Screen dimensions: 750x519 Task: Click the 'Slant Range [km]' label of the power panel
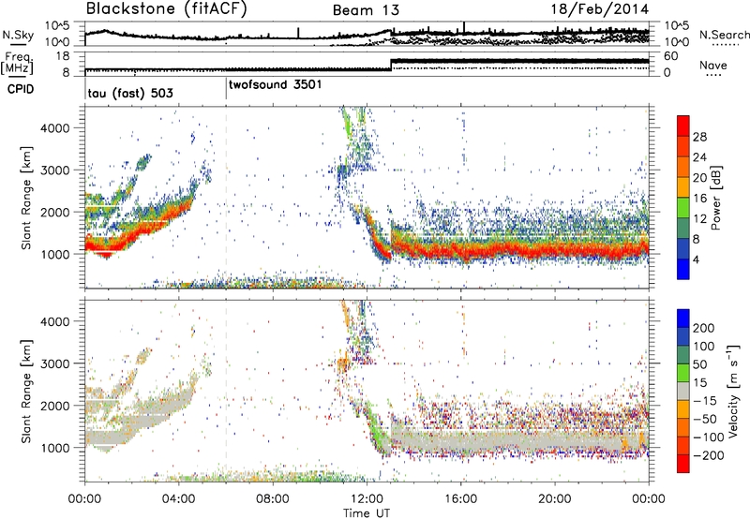27,198
